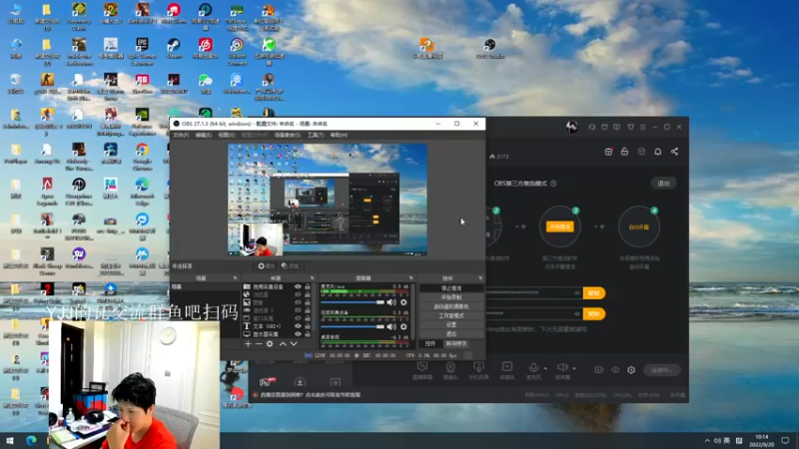The image size is (799, 449).
Task: Click exit in OBS controls dock
Action: point(451,334)
